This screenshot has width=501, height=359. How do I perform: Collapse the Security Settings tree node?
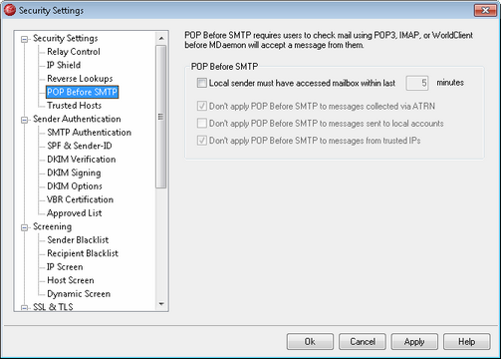[24, 39]
